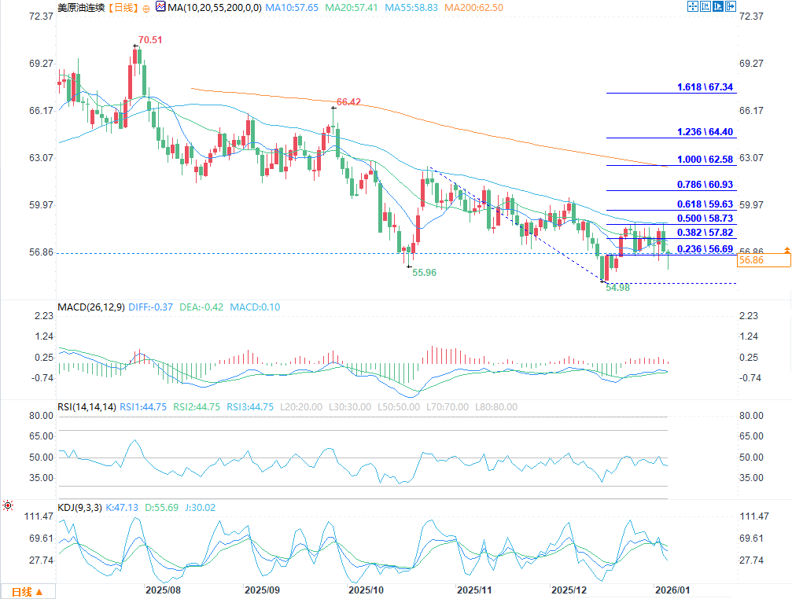
Task: Click the MA55:58.83 value
Action: (411, 8)
